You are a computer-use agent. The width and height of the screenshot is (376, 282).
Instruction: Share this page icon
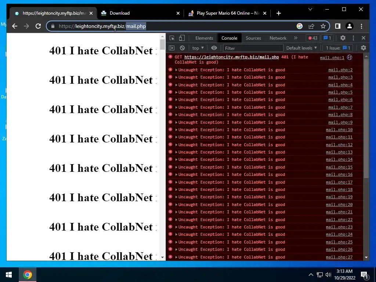[311, 26]
